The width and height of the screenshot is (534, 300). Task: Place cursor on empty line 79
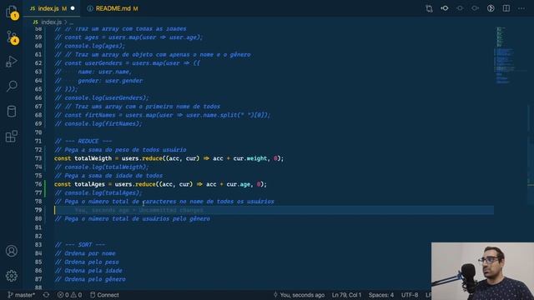[274, 210]
